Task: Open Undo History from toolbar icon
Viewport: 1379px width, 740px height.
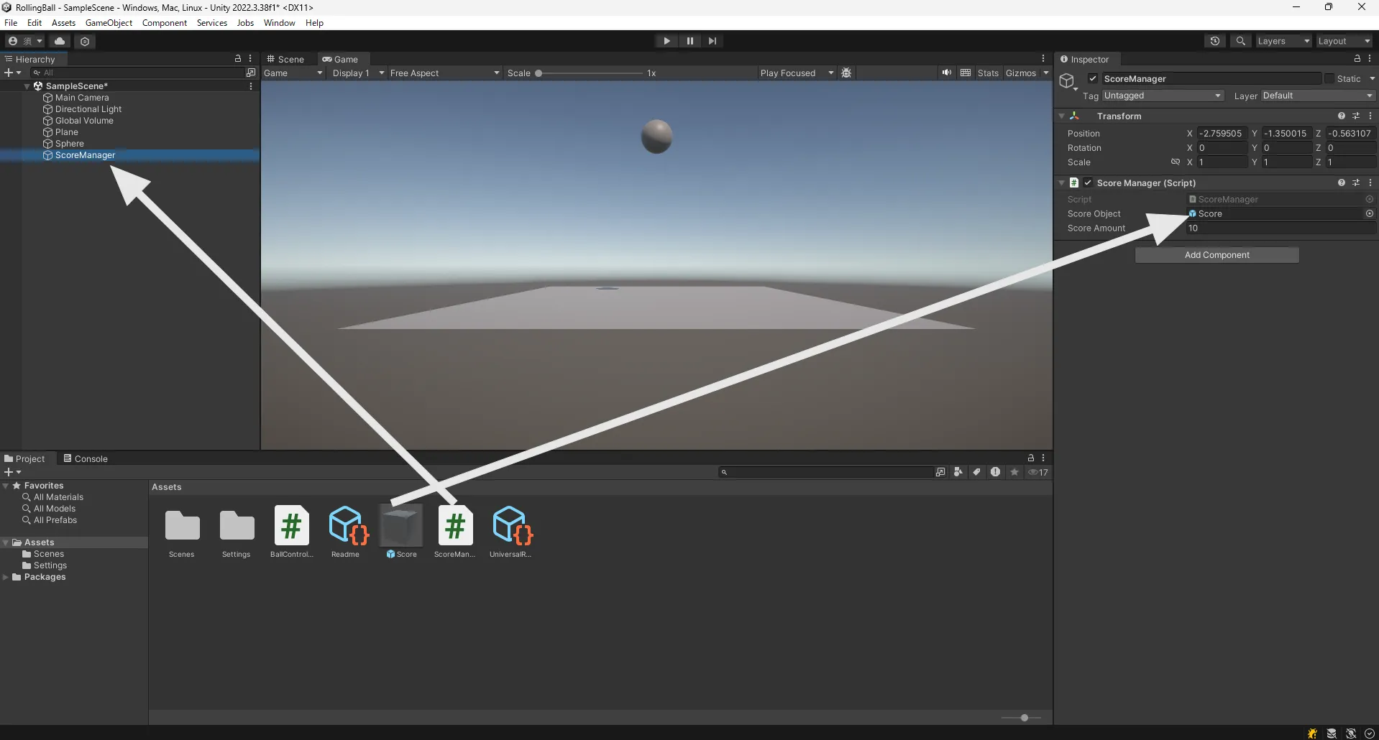Action: tap(1214, 41)
